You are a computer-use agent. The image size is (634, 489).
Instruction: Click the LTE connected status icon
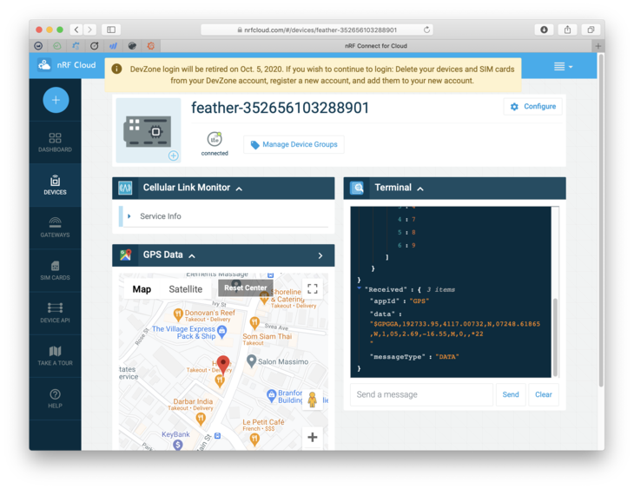pyautogui.click(x=215, y=139)
